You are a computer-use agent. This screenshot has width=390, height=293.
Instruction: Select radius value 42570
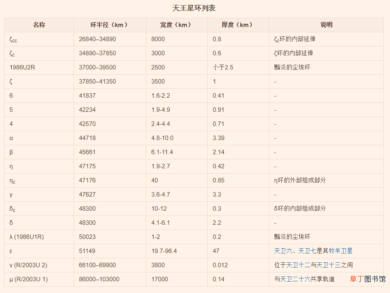point(87,124)
